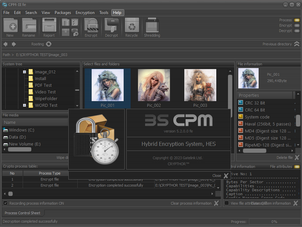Open the Packages menu
Screen dimensions: 302x227
tap(63, 12)
